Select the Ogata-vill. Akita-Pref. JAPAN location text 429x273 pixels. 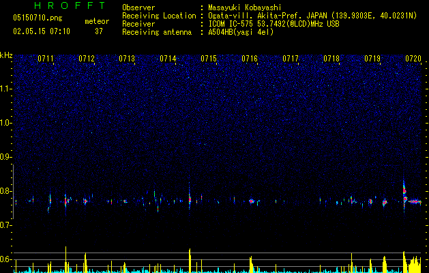coord(268,16)
